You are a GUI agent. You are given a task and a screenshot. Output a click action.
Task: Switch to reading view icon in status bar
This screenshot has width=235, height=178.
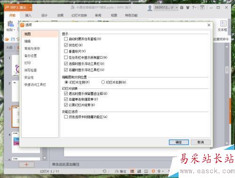pos(146,171)
